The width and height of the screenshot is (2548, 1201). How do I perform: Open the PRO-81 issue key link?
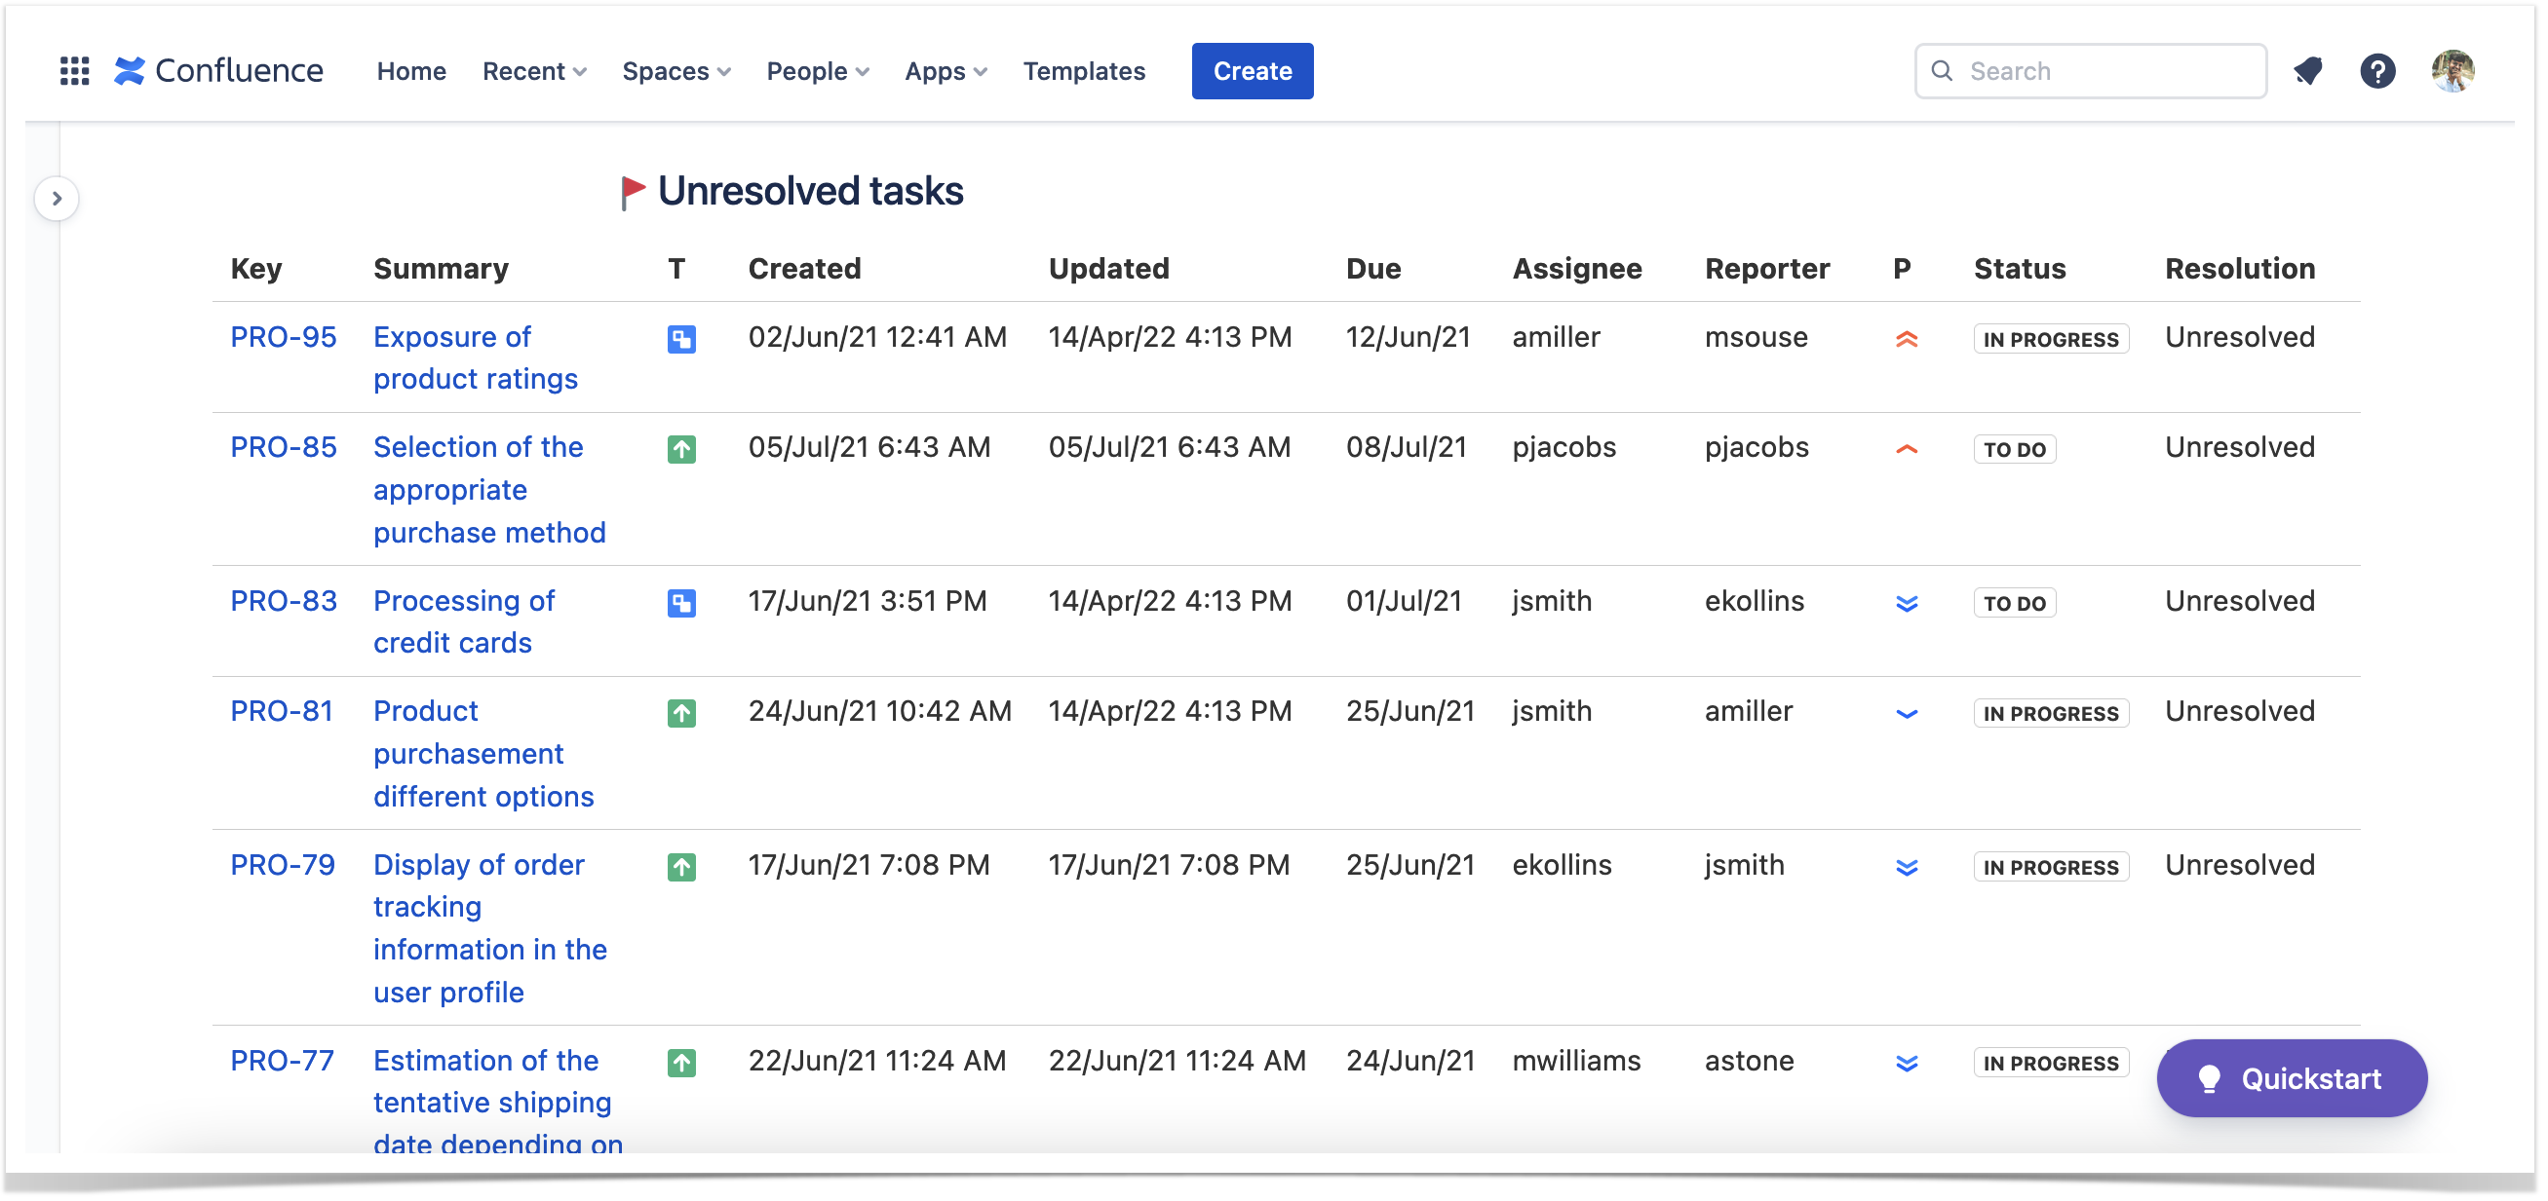[x=282, y=712]
